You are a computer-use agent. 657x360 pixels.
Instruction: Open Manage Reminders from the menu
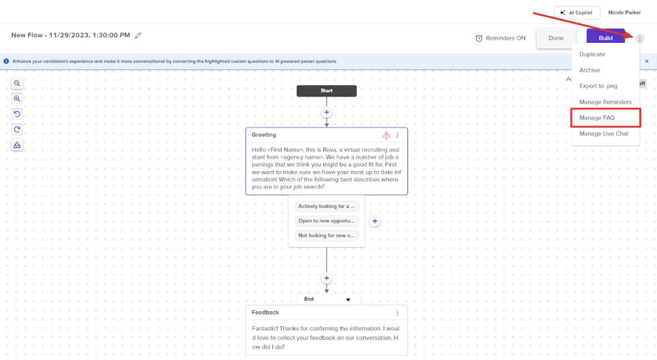[605, 102]
